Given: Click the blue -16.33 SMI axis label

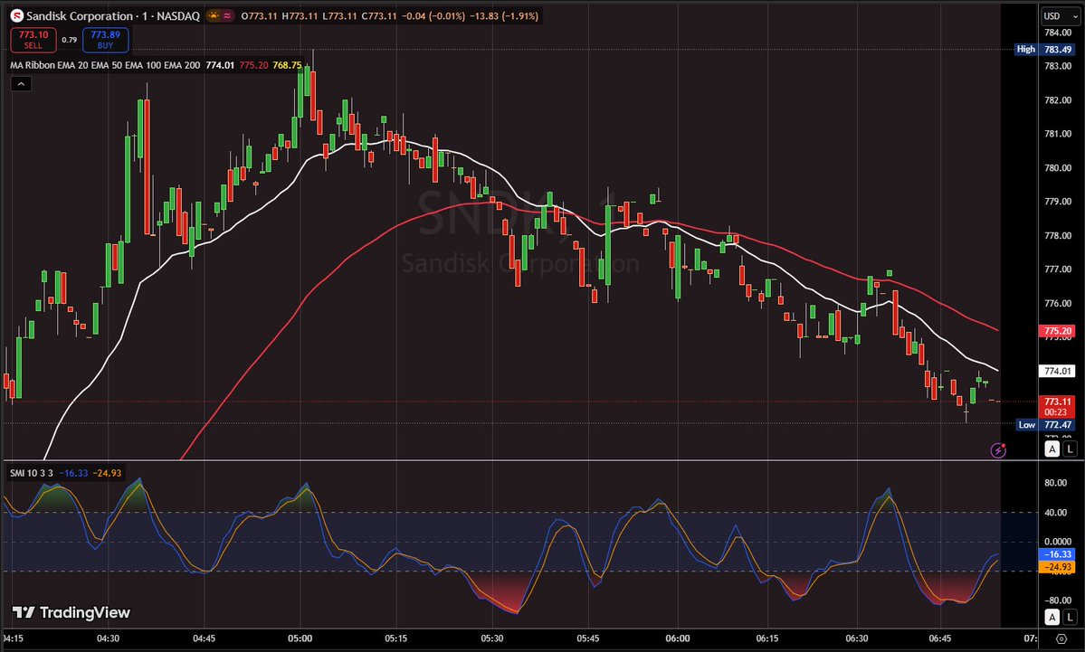Looking at the screenshot, I should tap(1057, 553).
